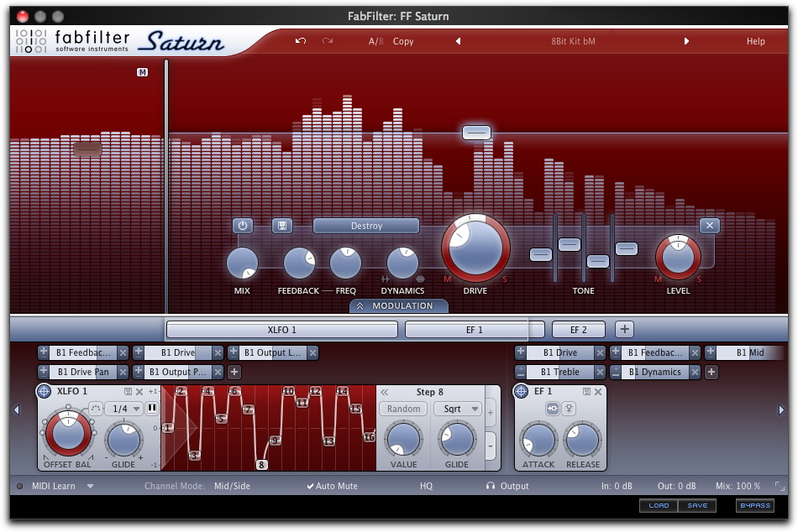Click the LEVEL knob
The width and height of the screenshot is (798, 532).
click(678, 257)
